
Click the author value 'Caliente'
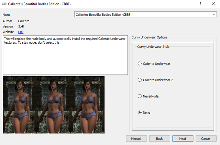pyautogui.click(x=24, y=21)
